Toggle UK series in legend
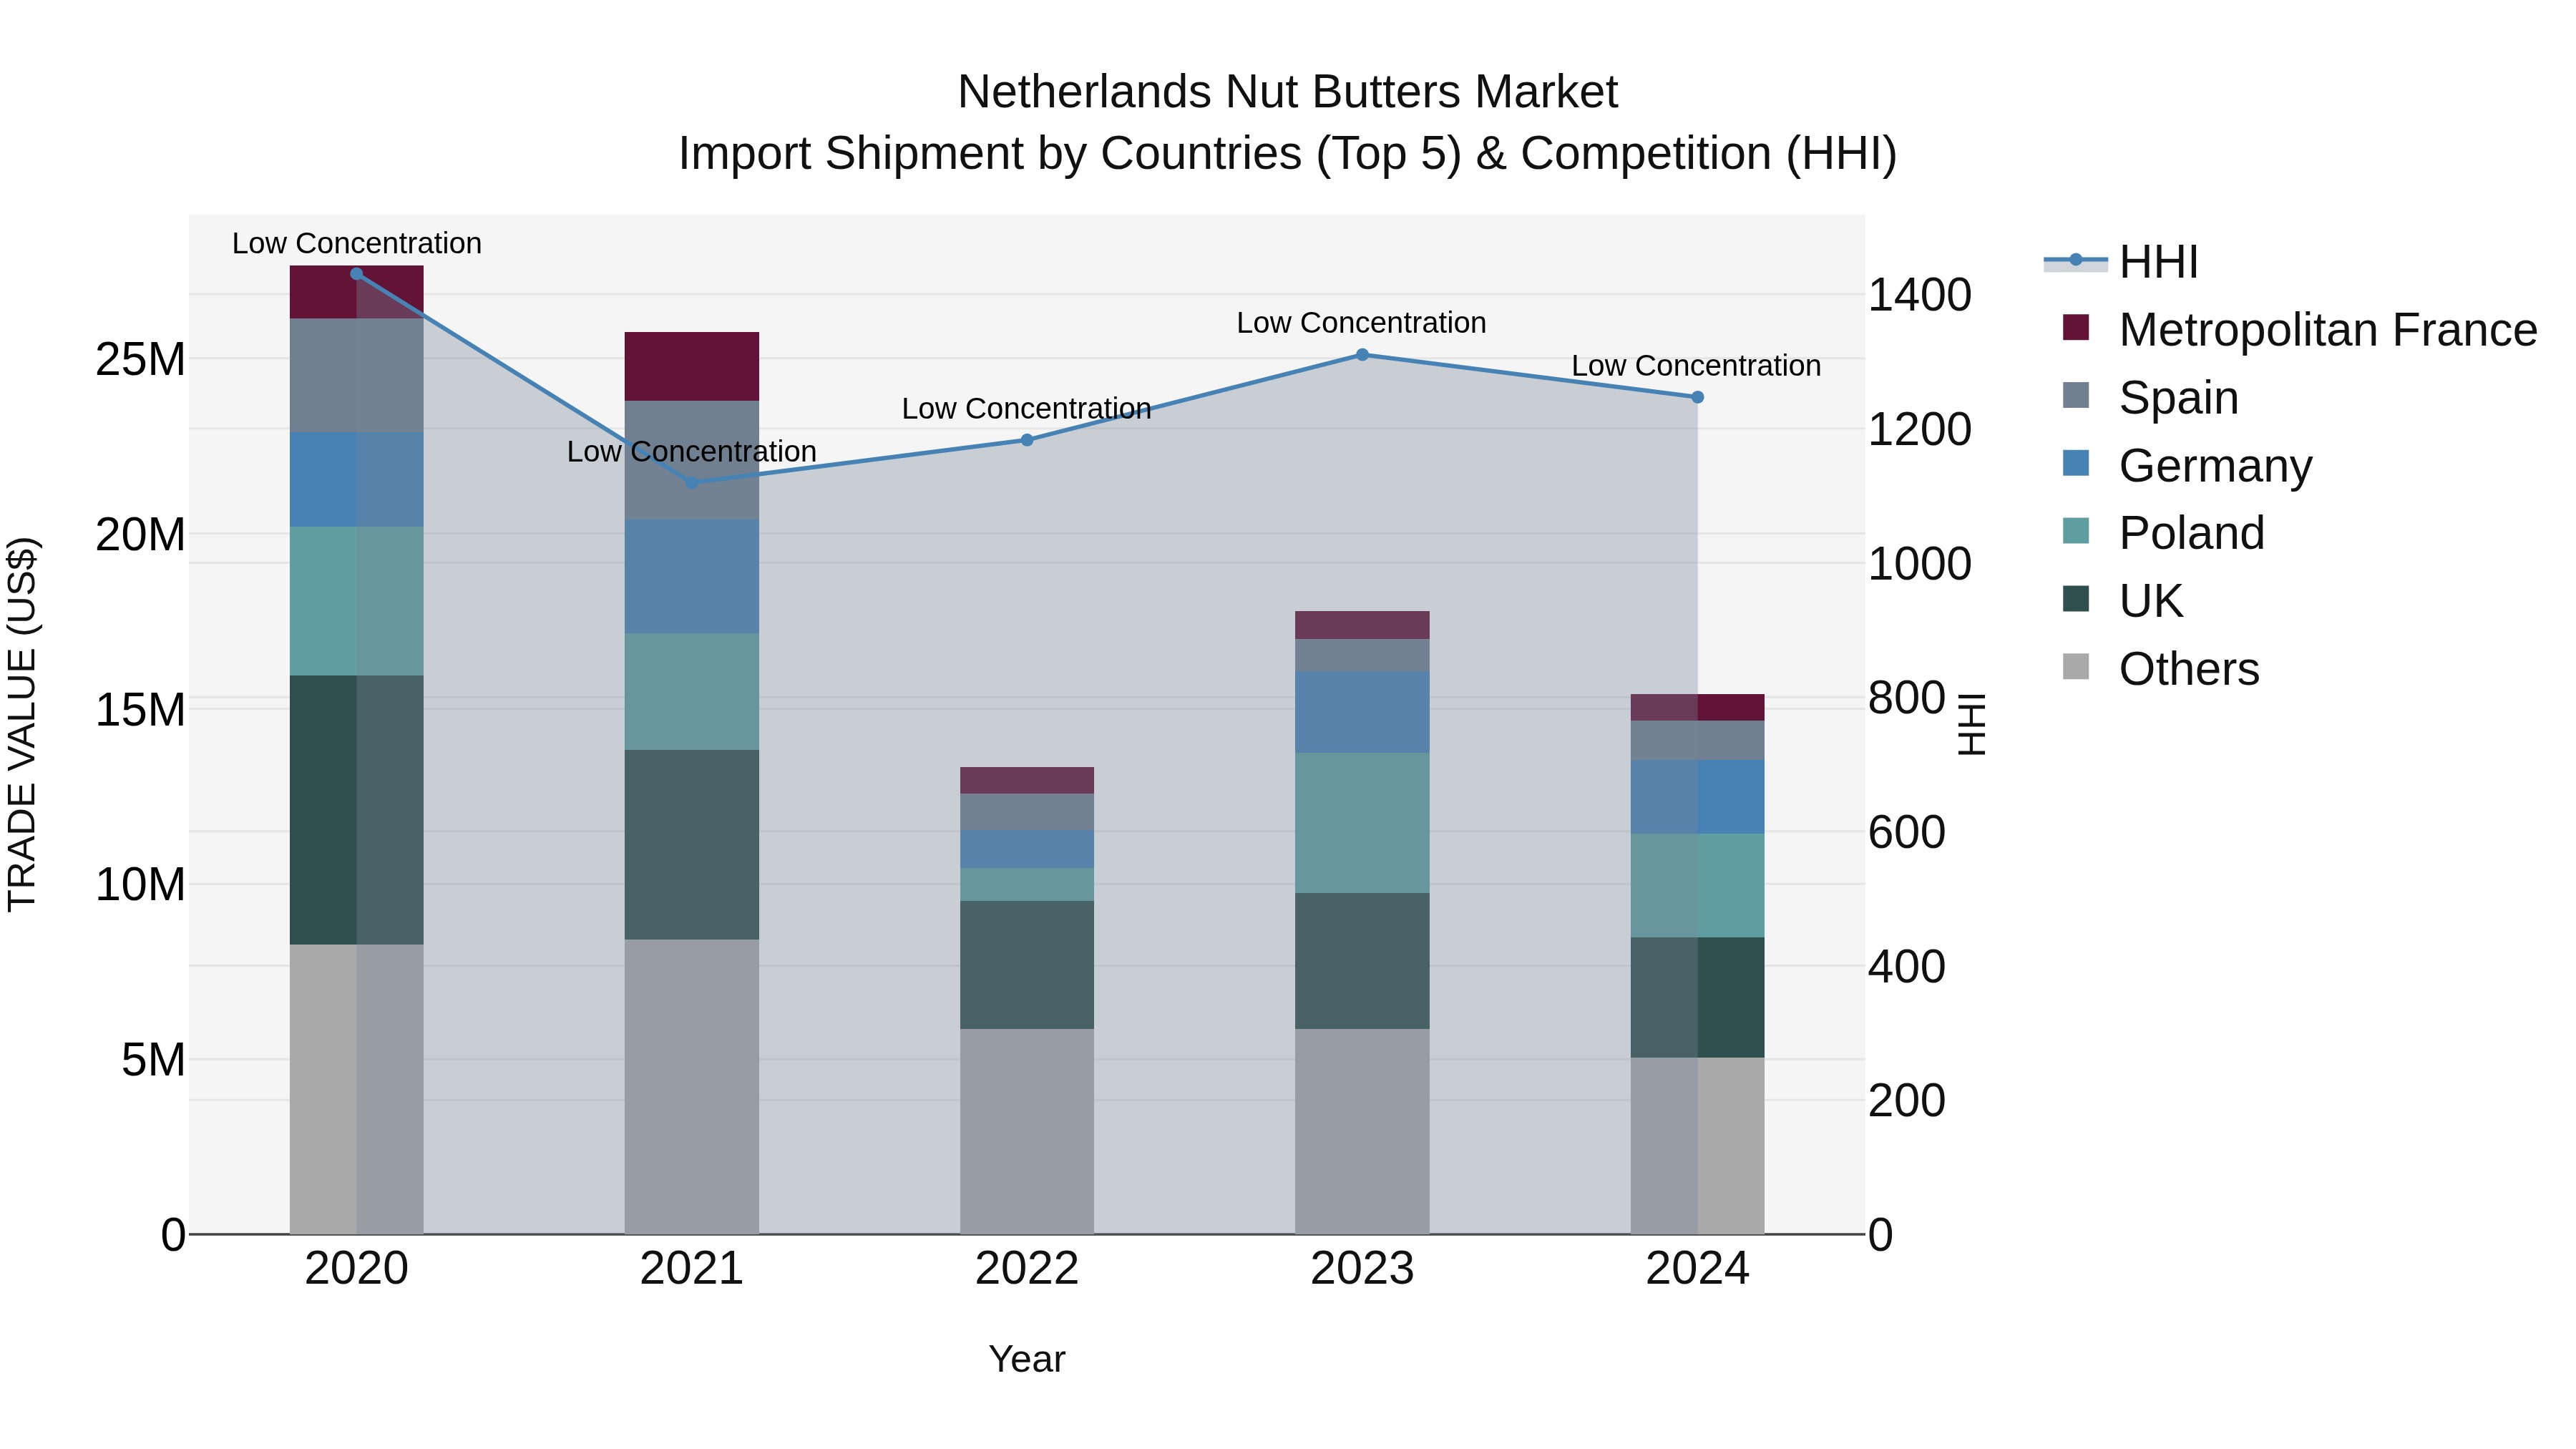The image size is (2576, 1449). (2122, 600)
